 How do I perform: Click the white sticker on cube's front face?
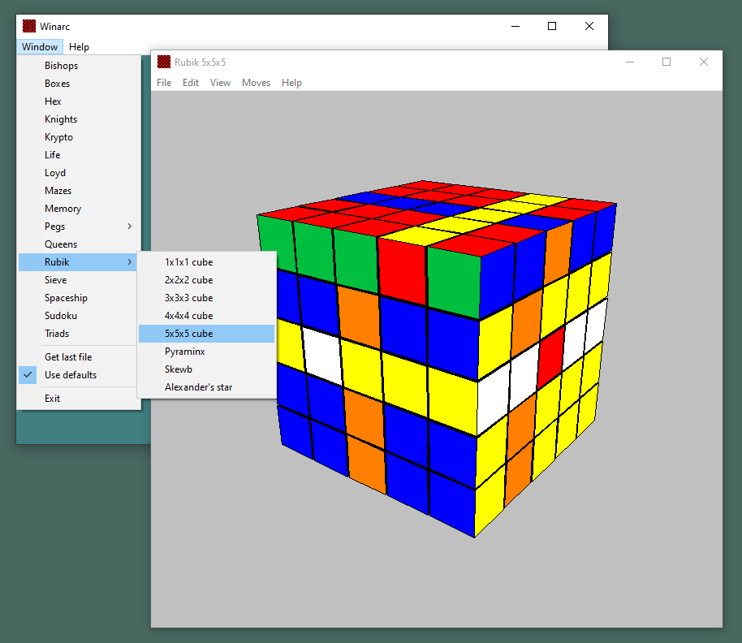click(x=323, y=354)
